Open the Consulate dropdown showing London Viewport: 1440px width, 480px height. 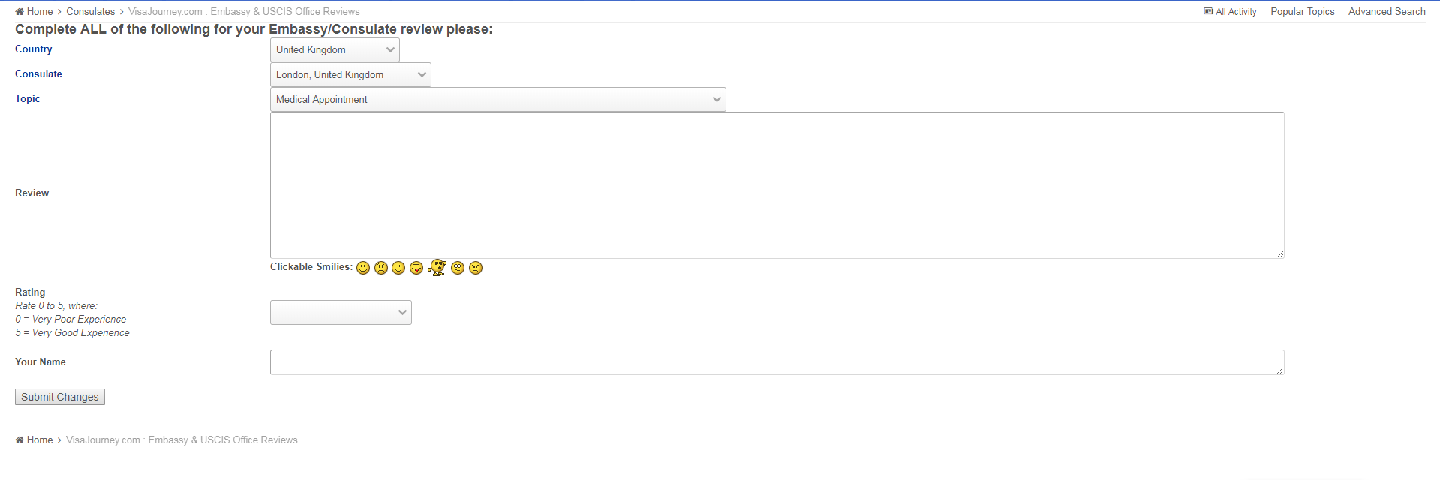pyautogui.click(x=350, y=75)
